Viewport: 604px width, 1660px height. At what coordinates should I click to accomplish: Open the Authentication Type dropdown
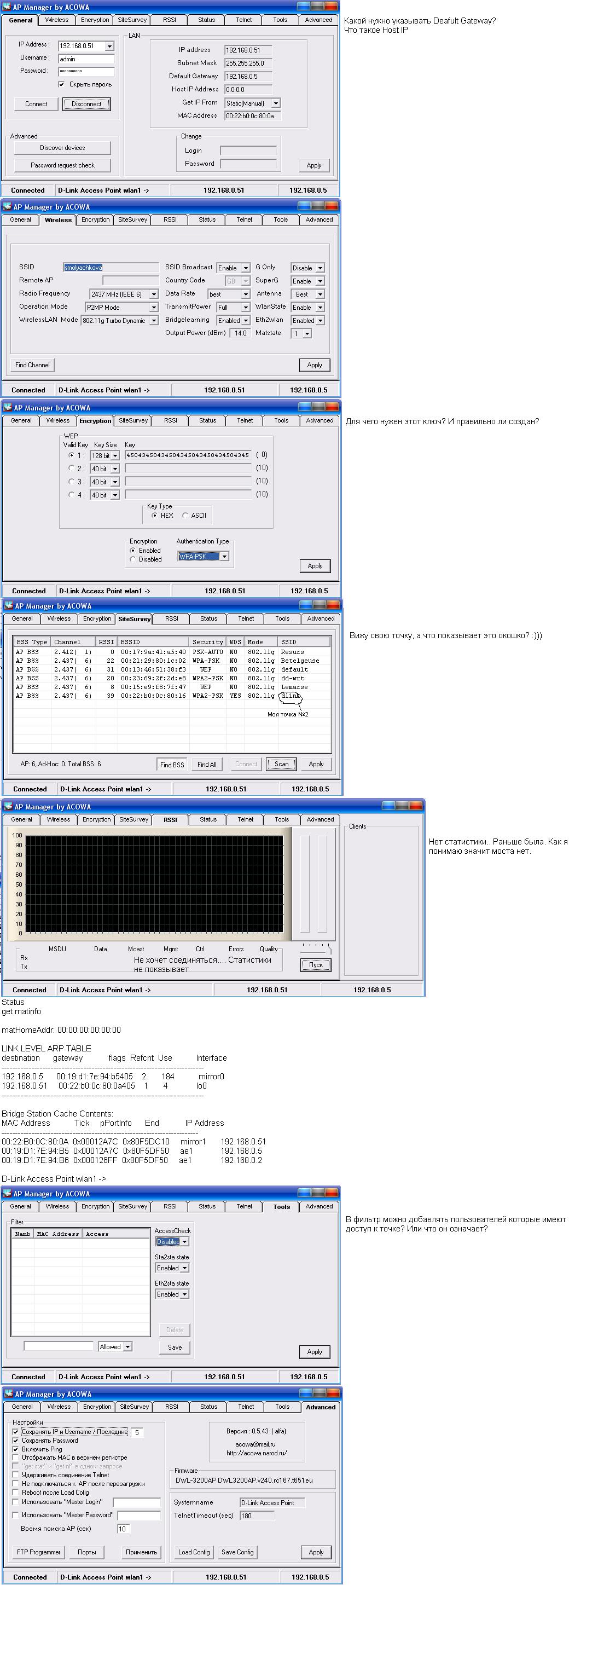pos(224,556)
